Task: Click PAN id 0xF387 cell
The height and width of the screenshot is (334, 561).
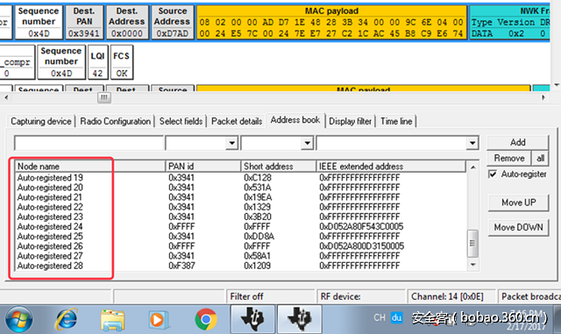Action: tap(181, 266)
